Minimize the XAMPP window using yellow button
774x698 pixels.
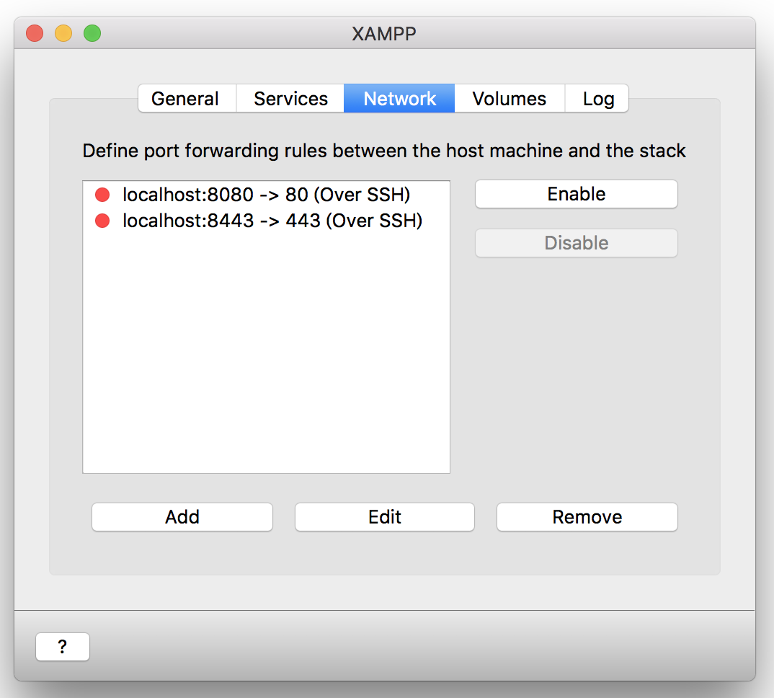pos(63,33)
